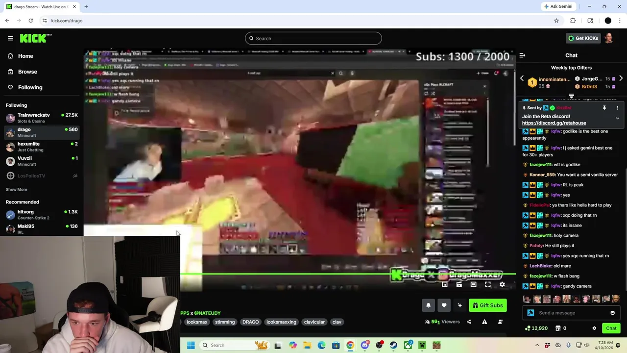Open pinned message options menu
Viewport: 627px width, 353px height.
point(617,108)
